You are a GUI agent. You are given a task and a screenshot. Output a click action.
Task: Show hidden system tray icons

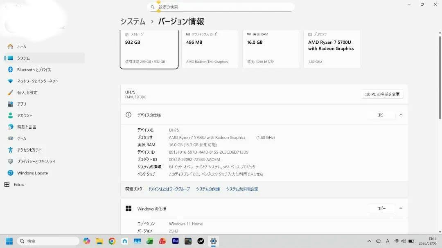[x=369, y=241]
